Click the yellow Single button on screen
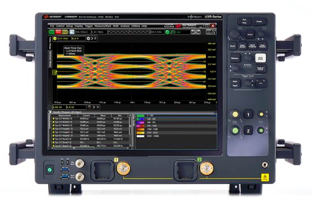The image size is (312, 203). [65, 32]
